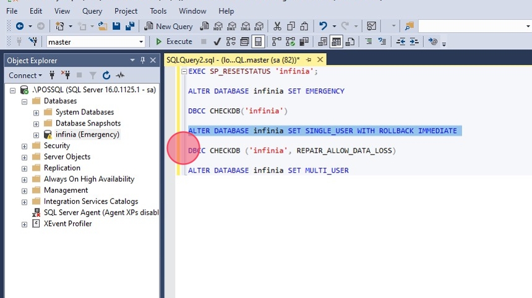Start an XMLA query
532x298 pixels.
click(246, 26)
